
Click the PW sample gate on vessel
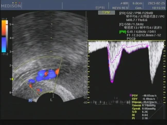point(51,73)
